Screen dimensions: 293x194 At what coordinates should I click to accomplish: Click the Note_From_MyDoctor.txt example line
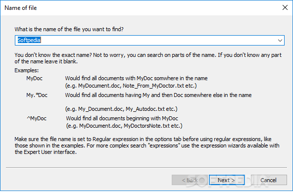[131, 86]
